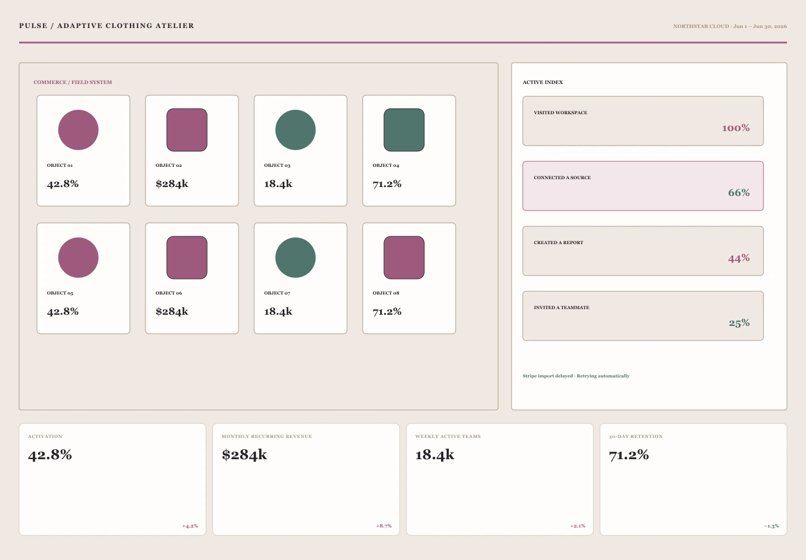Click the +4.2% change on Activation
Image resolution: width=806 pixels, height=560 pixels.
190,526
